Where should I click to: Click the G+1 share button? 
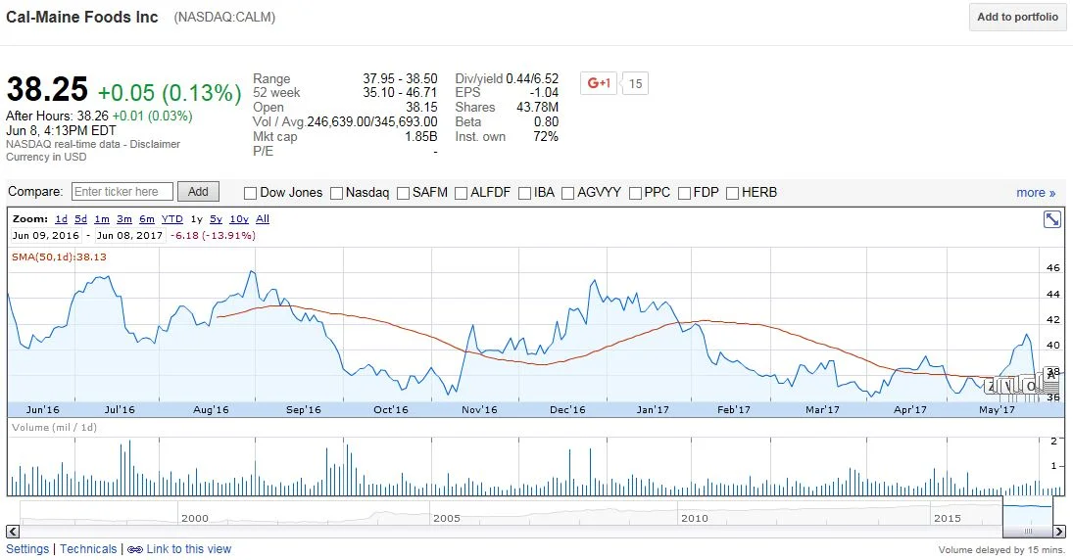[598, 83]
